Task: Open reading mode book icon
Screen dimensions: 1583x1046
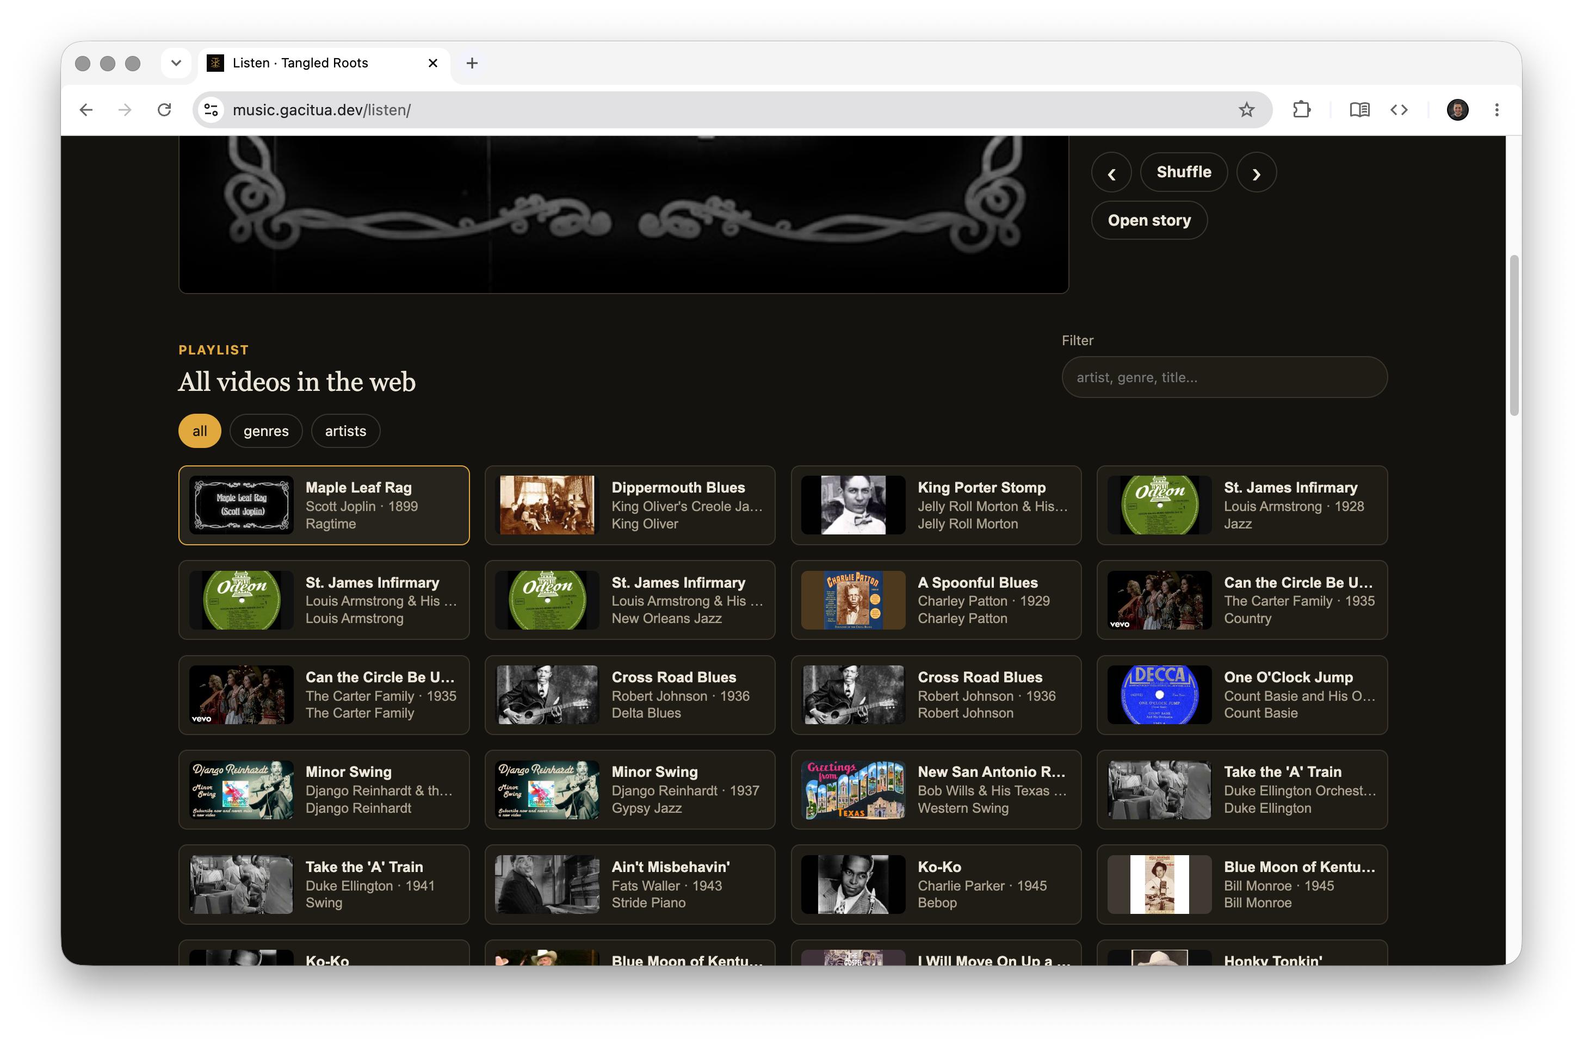Action: (x=1359, y=109)
